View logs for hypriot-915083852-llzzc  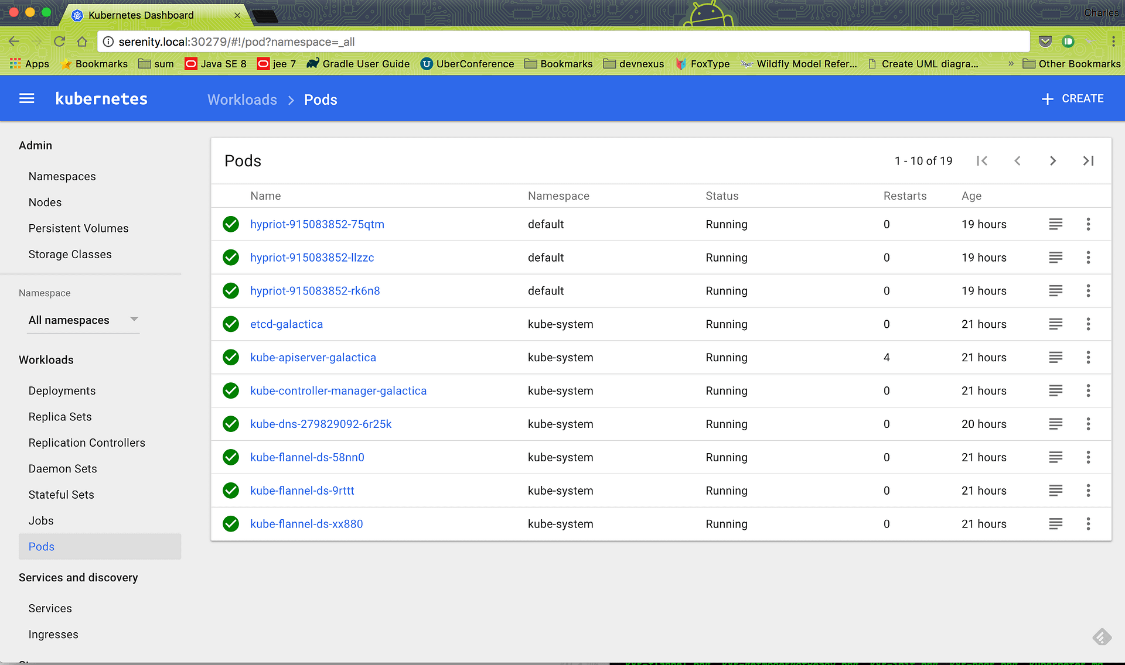click(1056, 258)
